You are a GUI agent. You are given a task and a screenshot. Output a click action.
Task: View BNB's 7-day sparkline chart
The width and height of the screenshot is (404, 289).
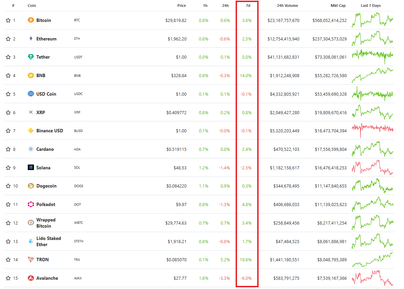tap(372, 75)
